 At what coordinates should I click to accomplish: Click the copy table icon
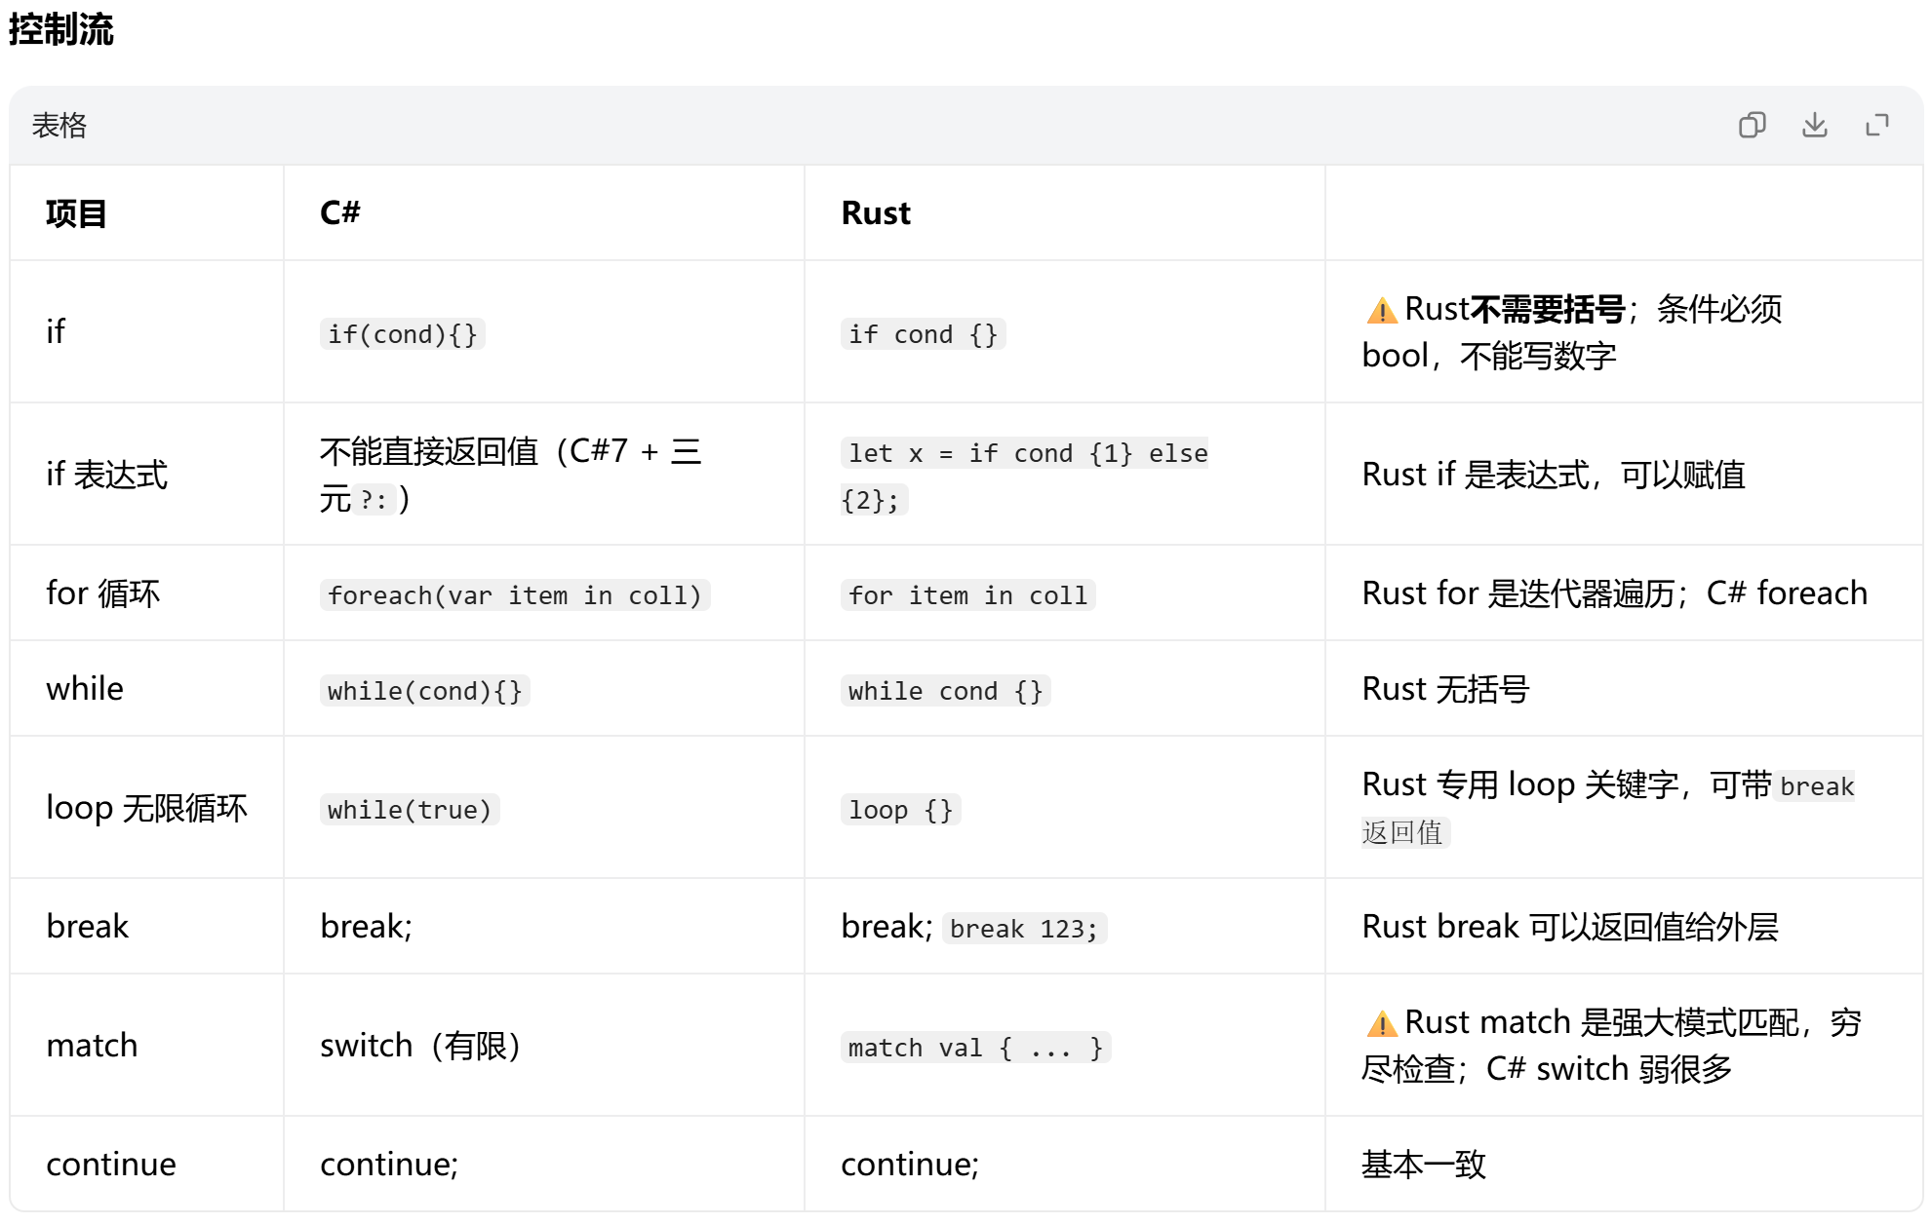coord(1752,125)
